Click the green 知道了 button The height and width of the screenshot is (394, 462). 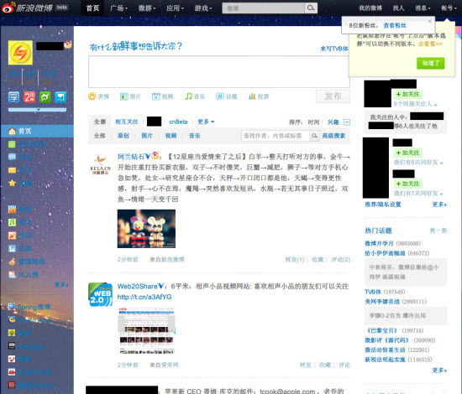tap(430, 63)
